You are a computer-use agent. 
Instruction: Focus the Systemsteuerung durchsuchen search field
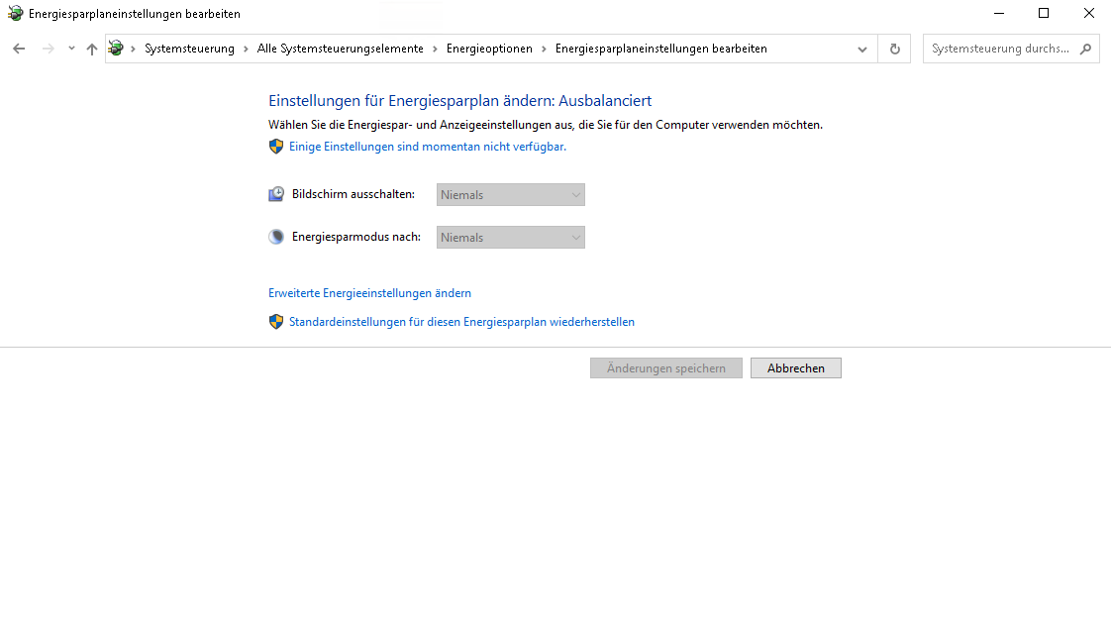coord(1000,49)
